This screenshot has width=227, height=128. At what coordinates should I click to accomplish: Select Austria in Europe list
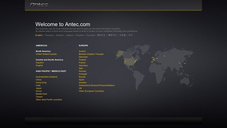coord(82,51)
